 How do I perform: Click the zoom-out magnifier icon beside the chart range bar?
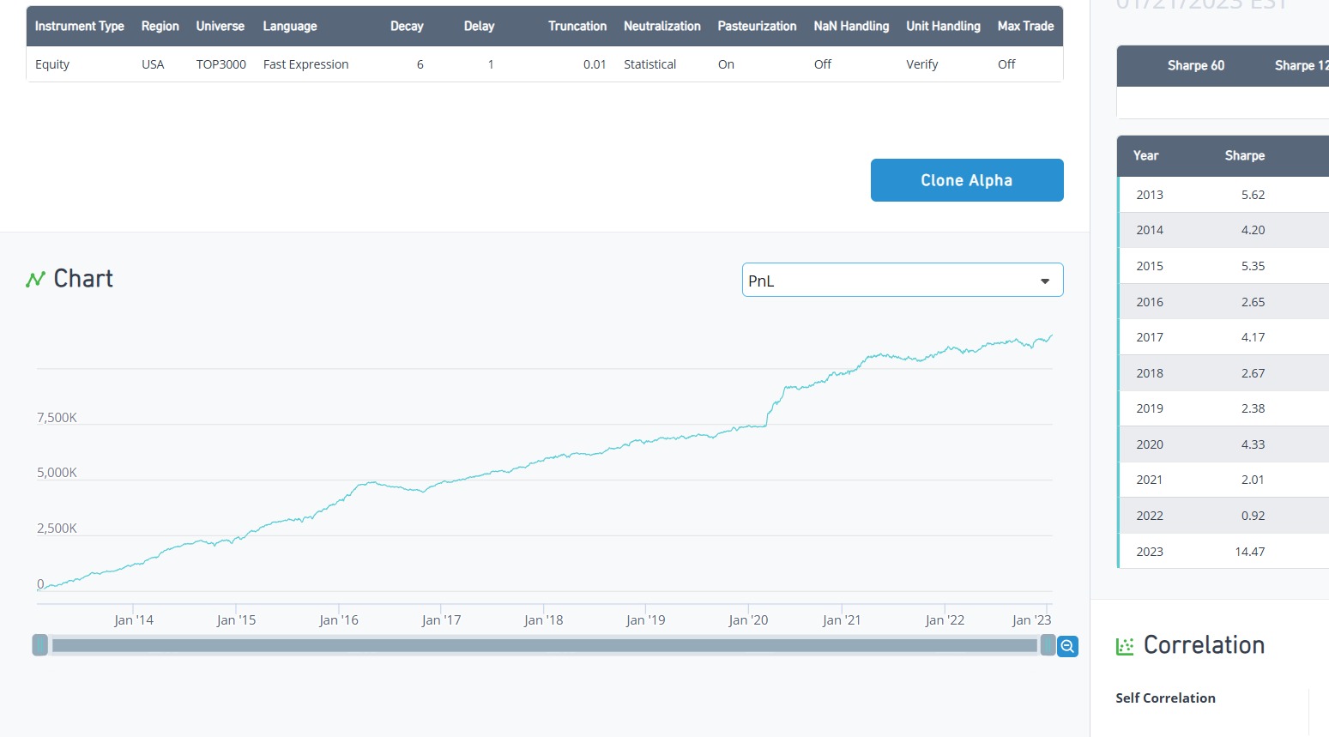click(1067, 646)
